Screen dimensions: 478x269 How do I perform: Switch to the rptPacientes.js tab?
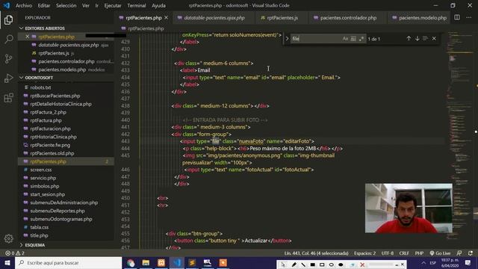282,18
